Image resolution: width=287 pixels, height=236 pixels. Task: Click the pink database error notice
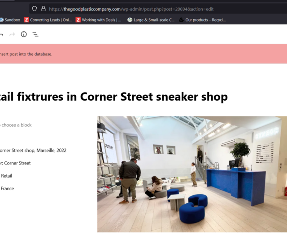[x=143, y=54]
